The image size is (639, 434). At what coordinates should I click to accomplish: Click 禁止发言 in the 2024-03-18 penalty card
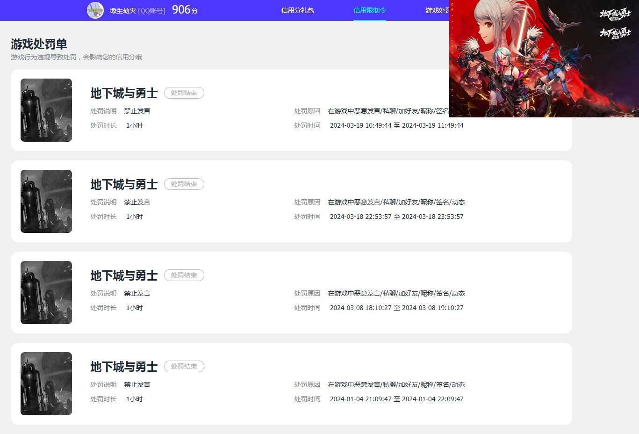[137, 202]
